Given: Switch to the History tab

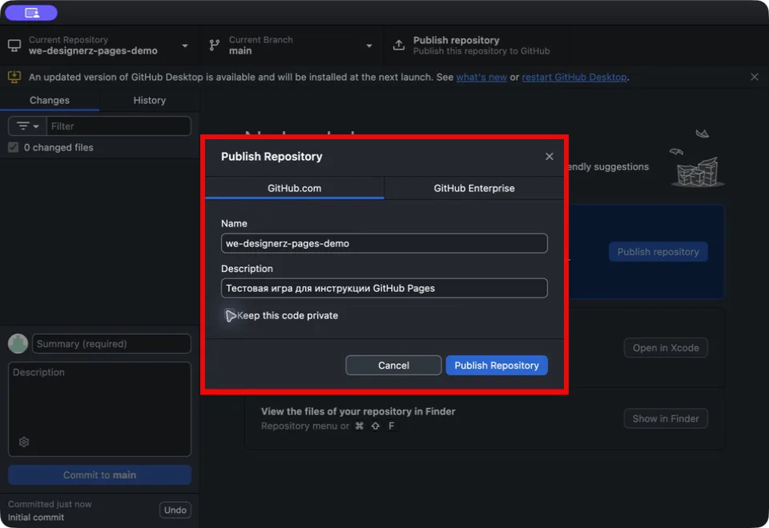Looking at the screenshot, I should coord(150,101).
